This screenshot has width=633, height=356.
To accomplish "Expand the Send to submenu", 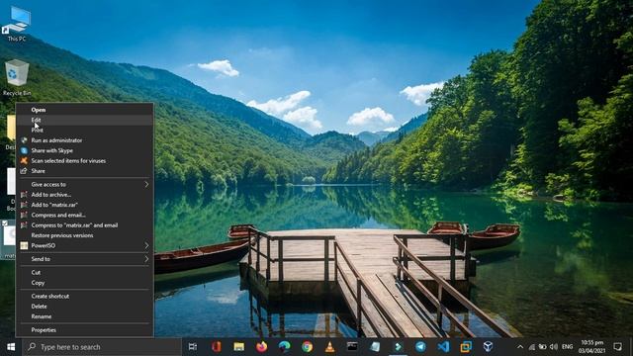I will (x=85, y=259).
